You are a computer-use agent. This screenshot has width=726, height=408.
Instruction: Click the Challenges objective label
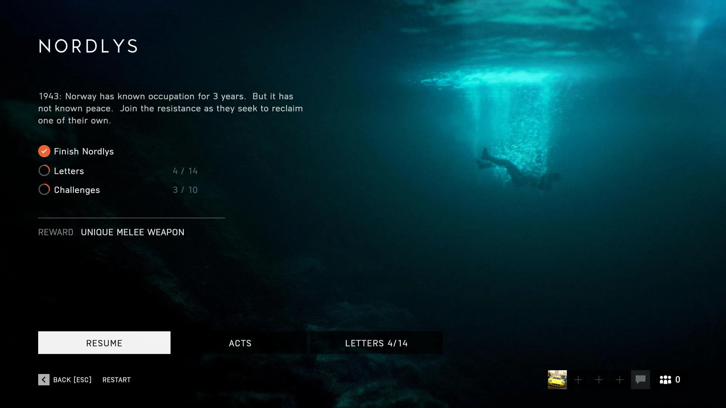click(77, 190)
